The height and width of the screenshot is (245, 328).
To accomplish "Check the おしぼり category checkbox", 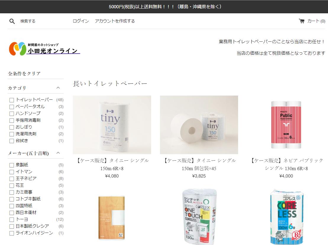I will 12,127.
